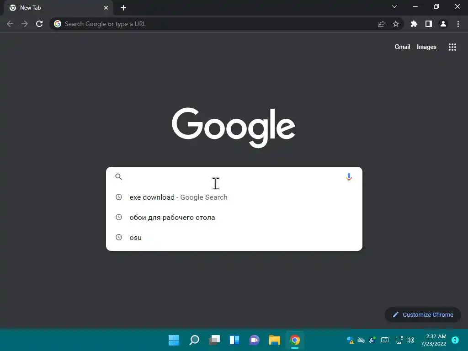This screenshot has width=468, height=351.
Task: Click the Windows Security warning tray icon
Action: (350, 340)
